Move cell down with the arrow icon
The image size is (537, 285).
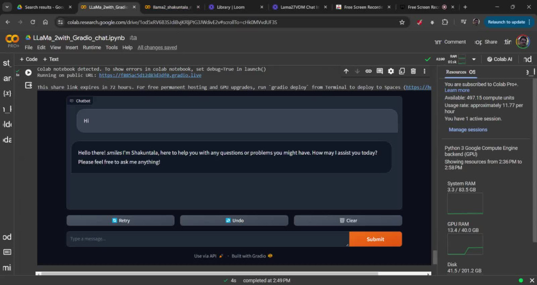click(x=357, y=71)
